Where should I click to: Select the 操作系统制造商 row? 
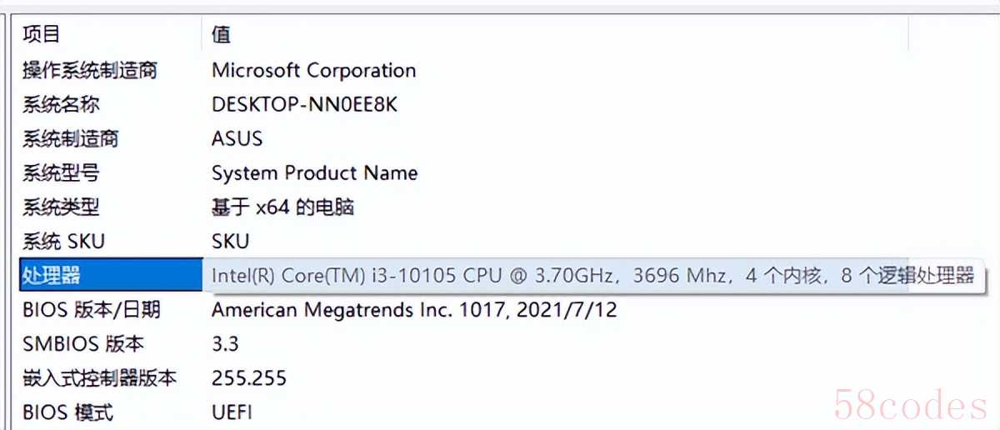[89, 70]
